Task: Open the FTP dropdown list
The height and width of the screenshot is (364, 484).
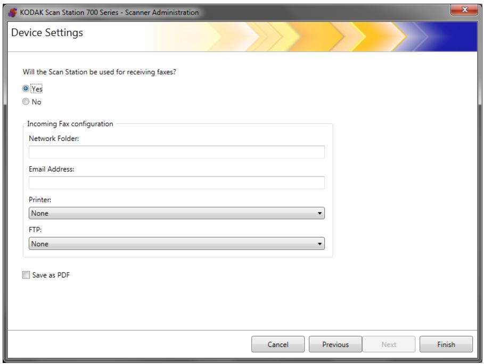Action: point(177,243)
